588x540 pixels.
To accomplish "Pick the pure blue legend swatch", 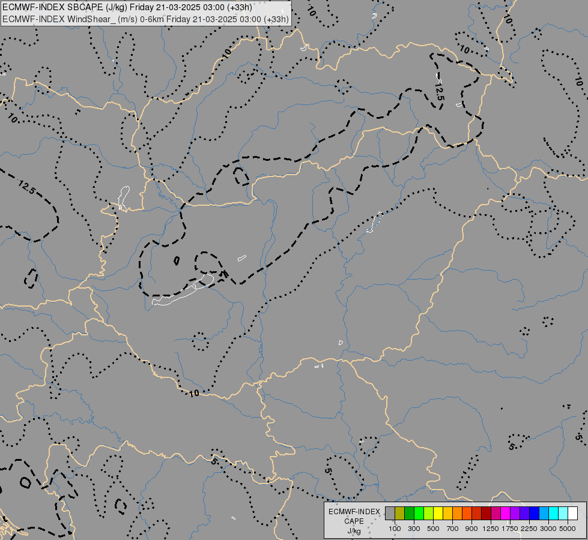I will [x=534, y=513].
